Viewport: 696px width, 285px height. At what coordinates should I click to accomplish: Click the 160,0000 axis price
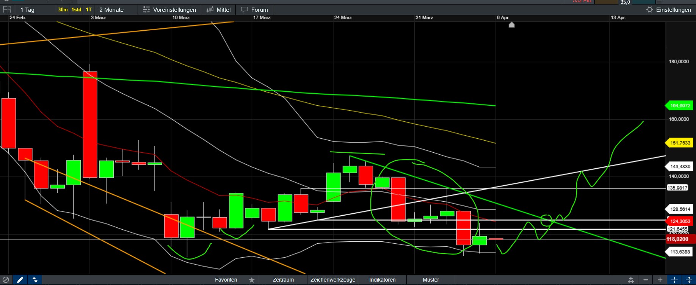(x=679, y=119)
